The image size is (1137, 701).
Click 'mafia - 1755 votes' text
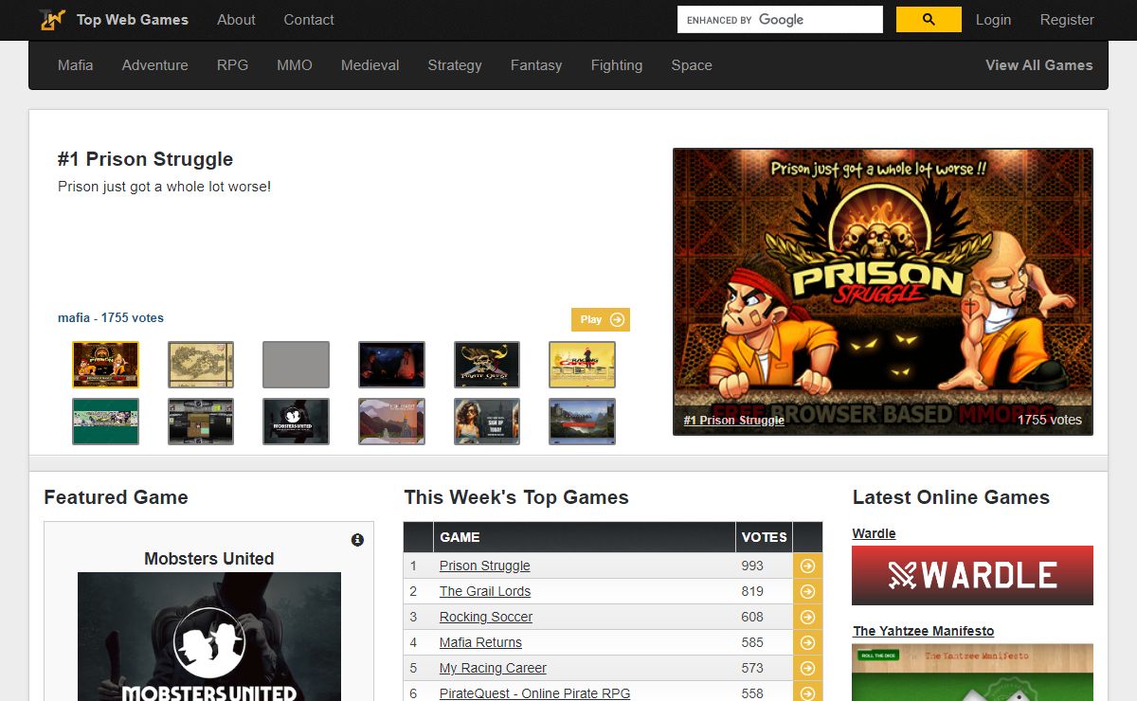[111, 318]
